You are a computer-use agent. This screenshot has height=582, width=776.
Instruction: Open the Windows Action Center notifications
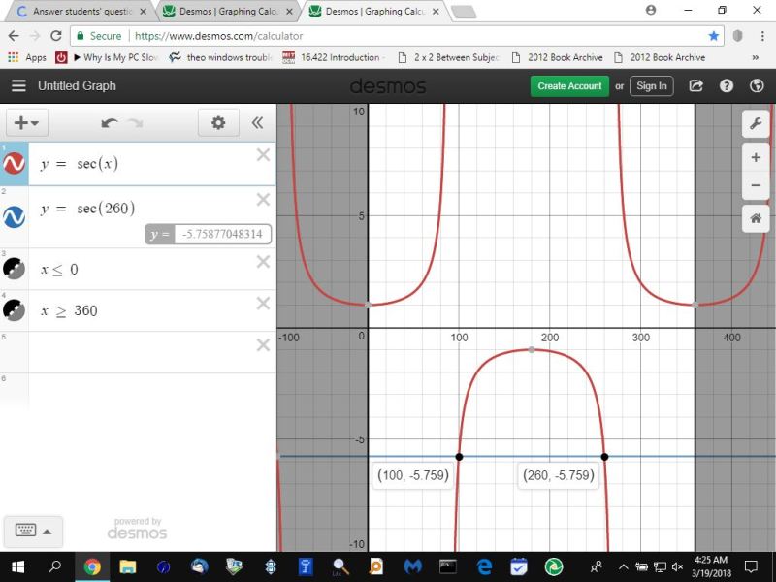pyautogui.click(x=751, y=566)
